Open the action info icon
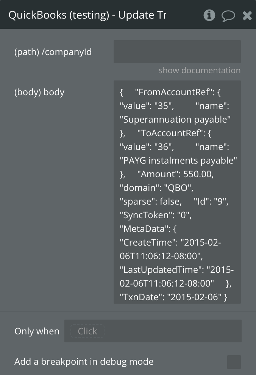This screenshot has height=375, width=256. tap(209, 15)
